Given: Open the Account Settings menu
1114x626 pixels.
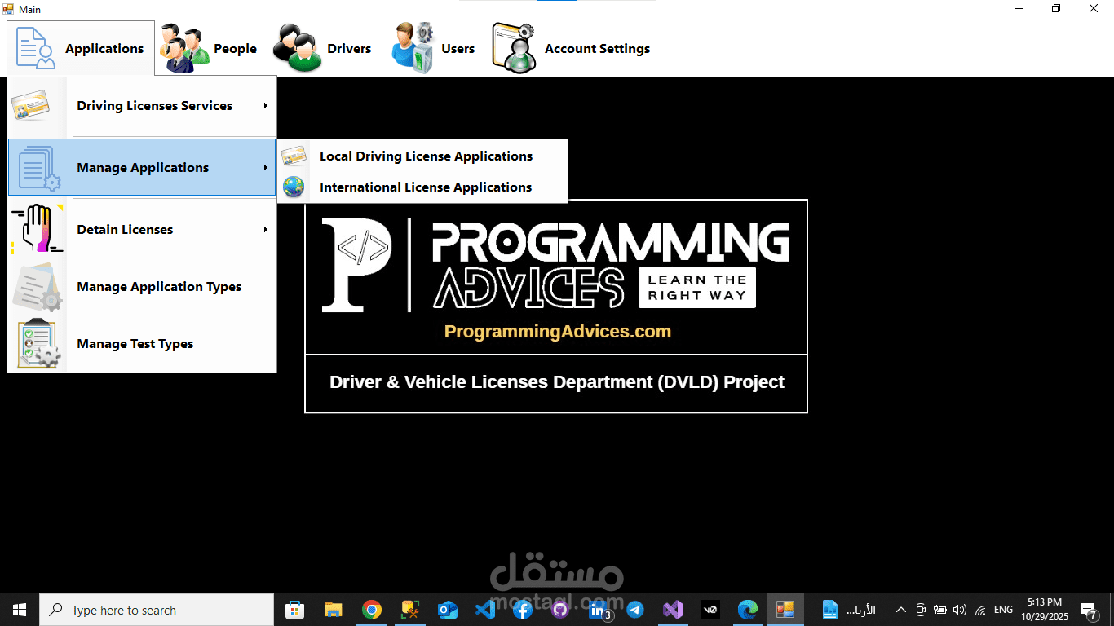Looking at the screenshot, I should point(572,49).
